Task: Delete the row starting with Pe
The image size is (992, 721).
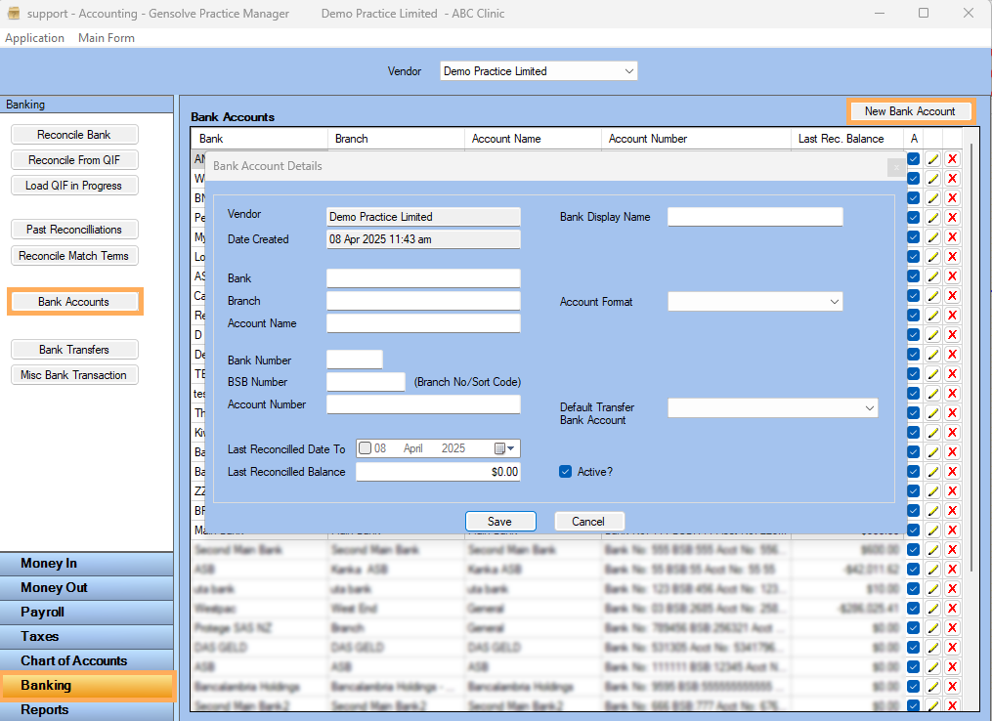Action: pos(952,218)
